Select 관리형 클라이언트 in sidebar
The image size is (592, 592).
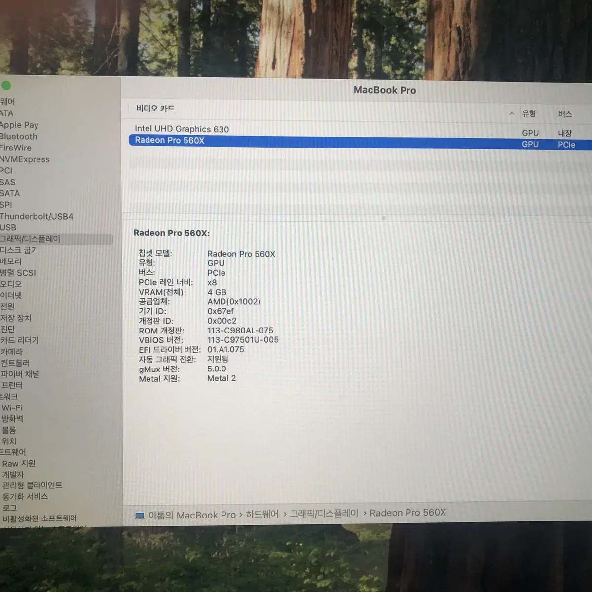click(x=32, y=485)
